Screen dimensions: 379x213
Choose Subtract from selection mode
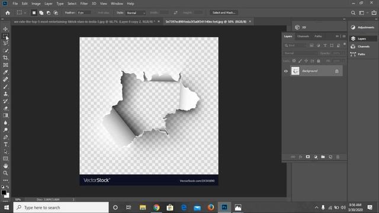(49, 13)
